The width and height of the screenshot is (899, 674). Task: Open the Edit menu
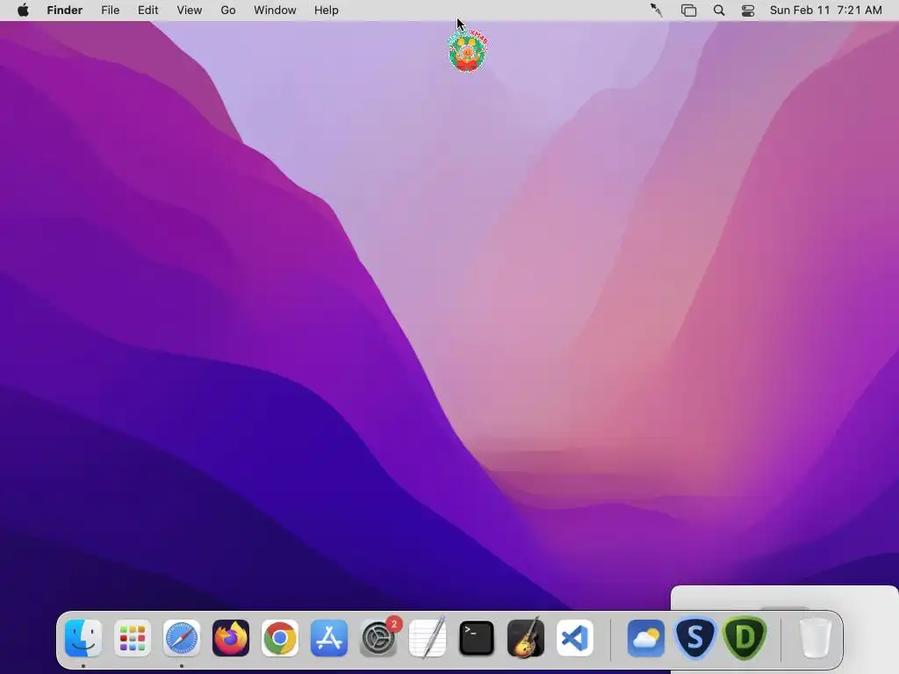point(147,11)
